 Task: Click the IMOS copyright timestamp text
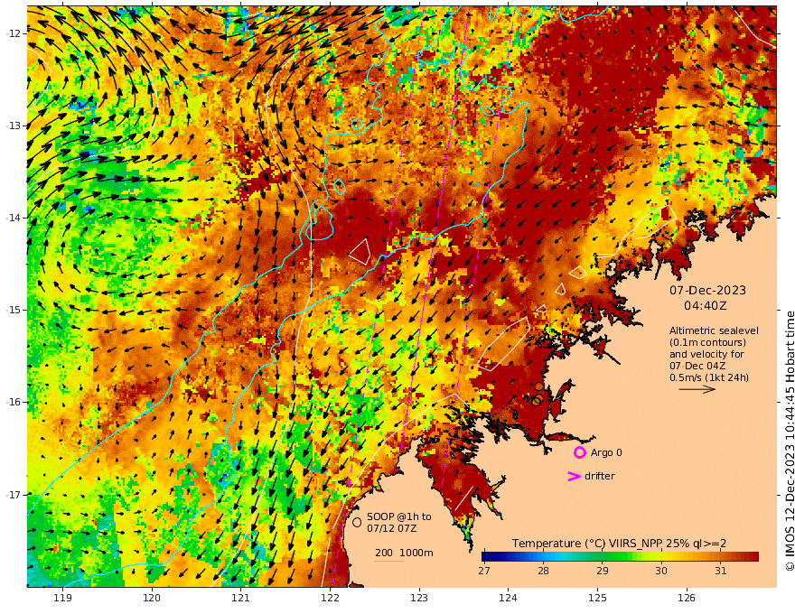pyautogui.click(x=790, y=441)
